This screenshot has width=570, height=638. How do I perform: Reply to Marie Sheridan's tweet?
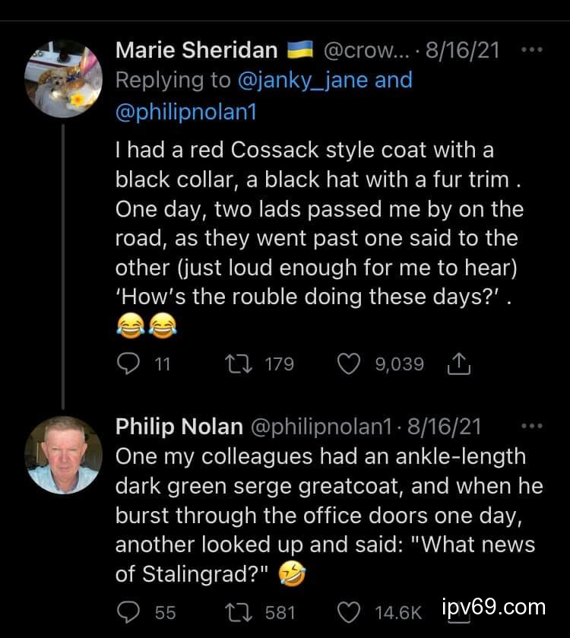pos(127,364)
